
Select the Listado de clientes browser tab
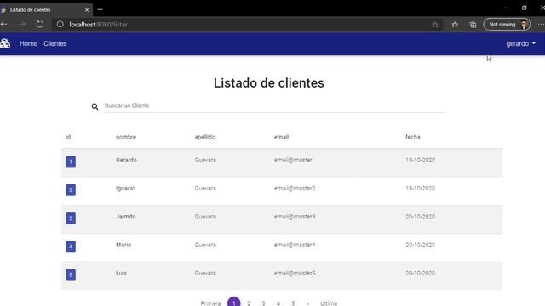click(46, 10)
